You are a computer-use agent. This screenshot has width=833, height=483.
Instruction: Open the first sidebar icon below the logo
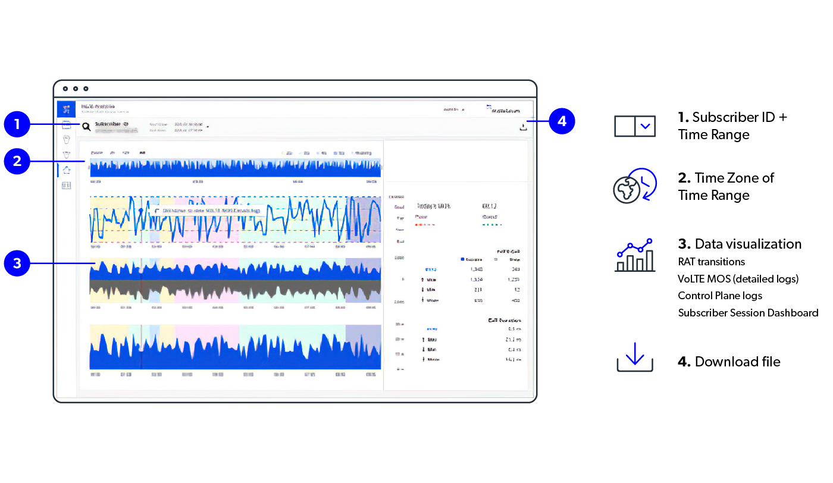pos(66,126)
